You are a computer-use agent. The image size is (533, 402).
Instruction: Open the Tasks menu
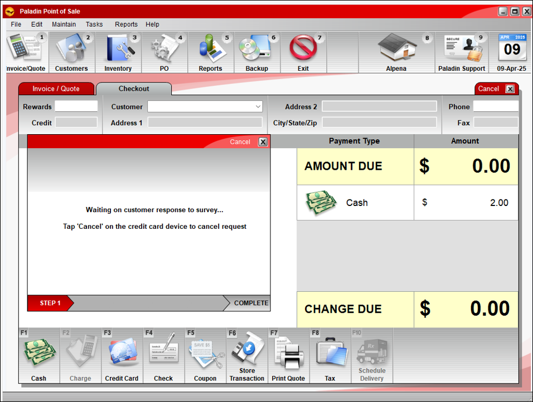[x=94, y=24]
